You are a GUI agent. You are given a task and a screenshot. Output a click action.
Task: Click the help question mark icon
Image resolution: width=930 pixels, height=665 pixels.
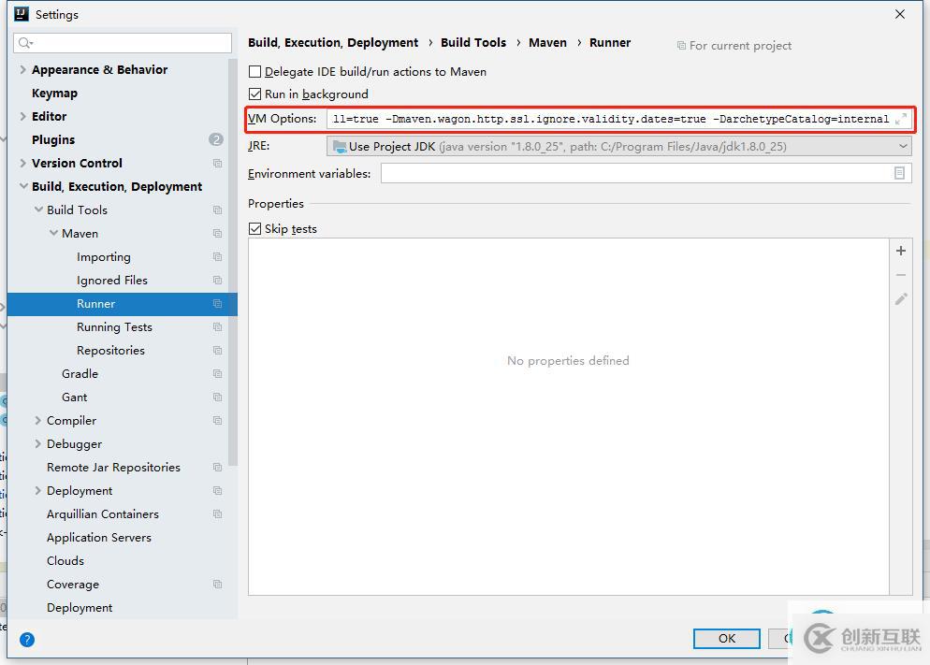coord(27,640)
